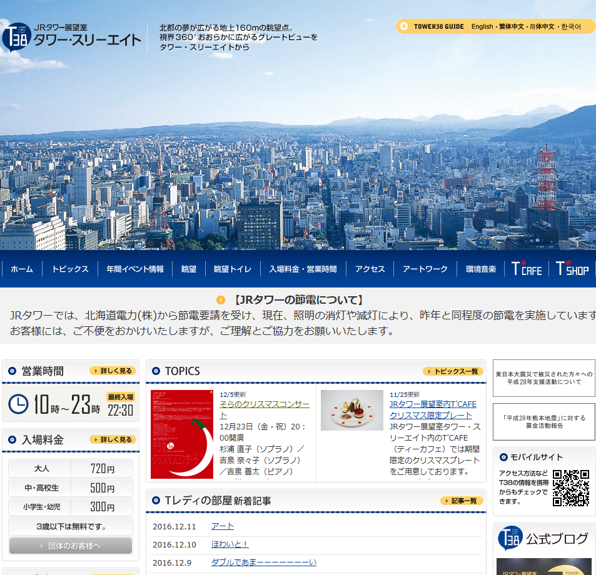This screenshot has width=596, height=575.
Task: Click the 2016.12.10 blog date
Action: click(174, 544)
